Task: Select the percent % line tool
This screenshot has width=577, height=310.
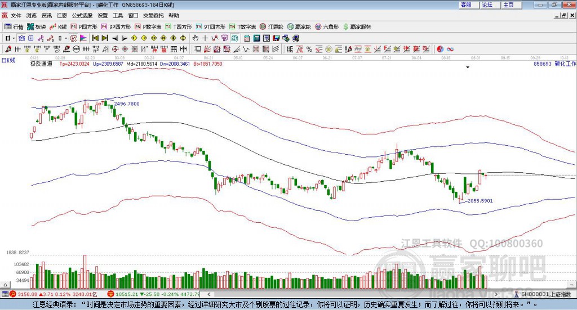Action: tap(309, 49)
